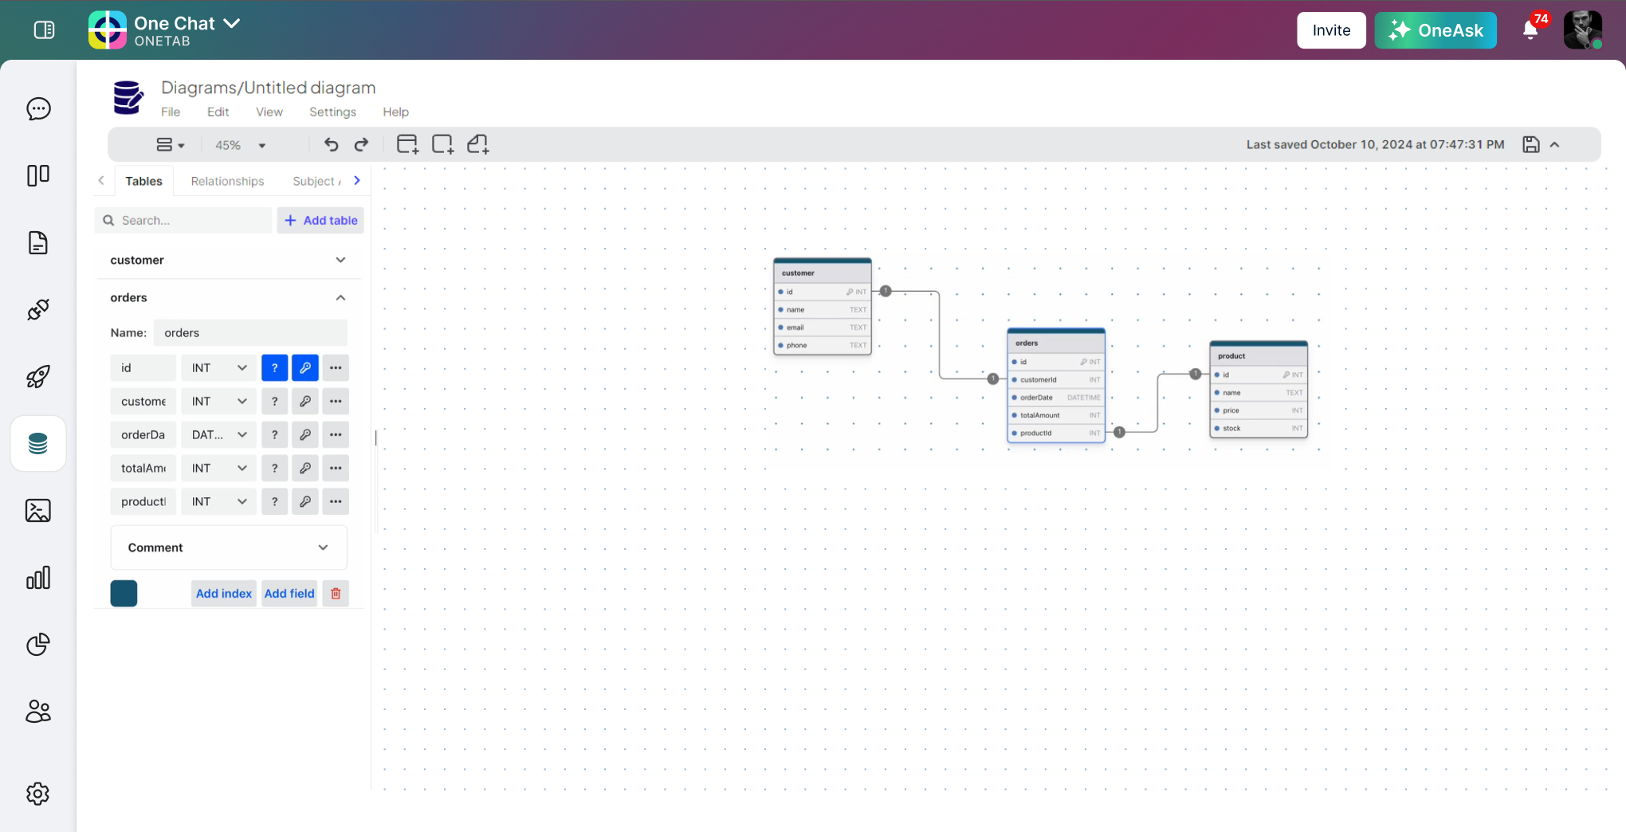Click the Add field button
Image resolution: width=1626 pixels, height=832 pixels.
pyautogui.click(x=289, y=594)
